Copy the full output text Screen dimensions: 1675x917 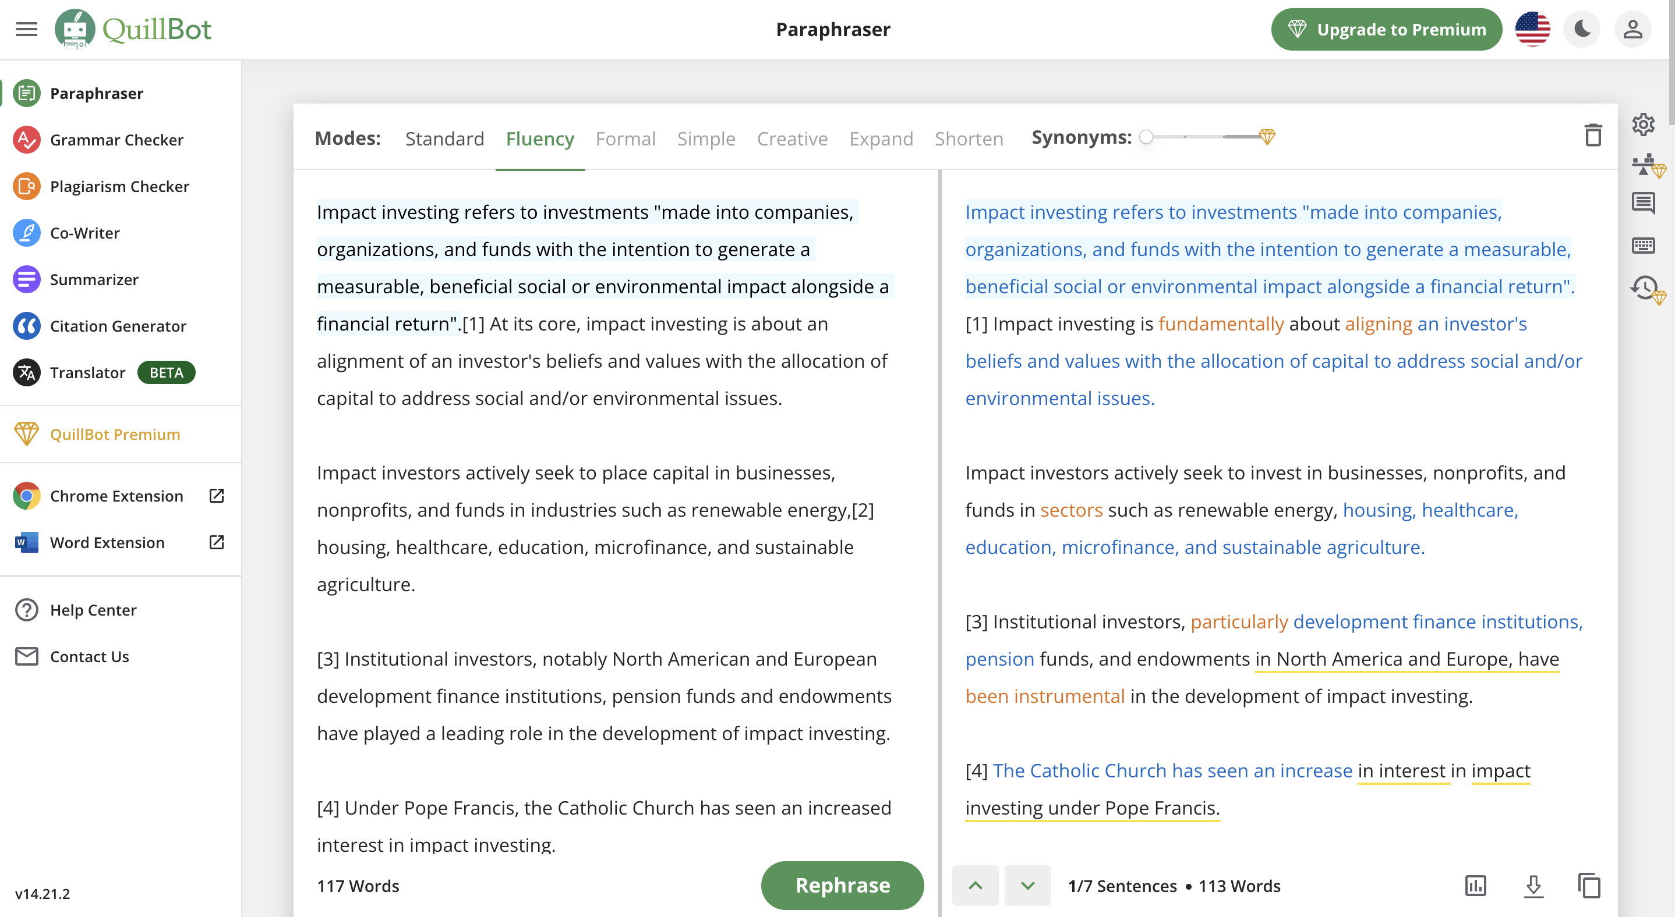[x=1589, y=885]
